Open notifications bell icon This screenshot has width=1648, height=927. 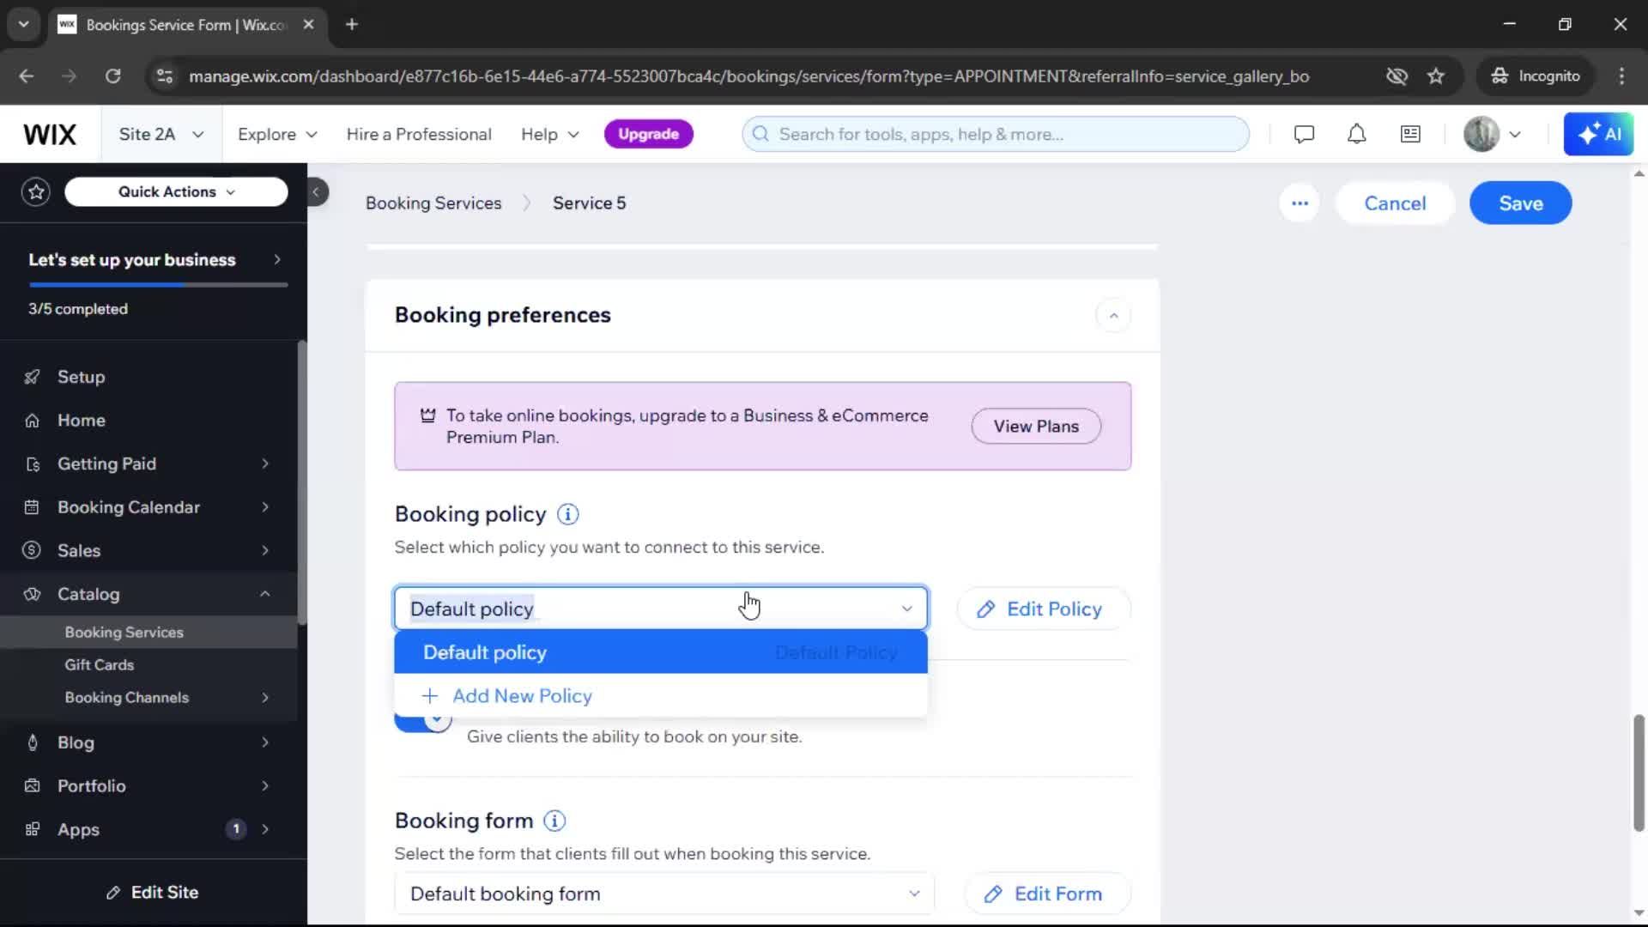[1356, 134]
